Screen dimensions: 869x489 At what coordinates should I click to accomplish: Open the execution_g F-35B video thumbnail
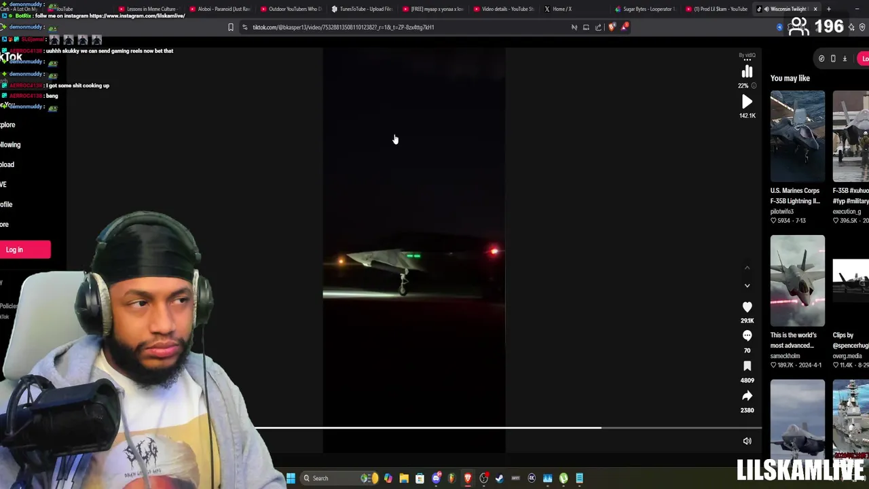[851, 136]
